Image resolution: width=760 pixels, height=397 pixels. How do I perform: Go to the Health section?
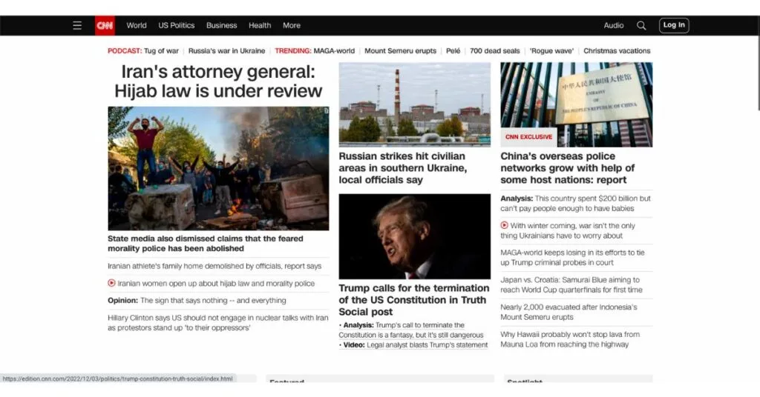260,25
